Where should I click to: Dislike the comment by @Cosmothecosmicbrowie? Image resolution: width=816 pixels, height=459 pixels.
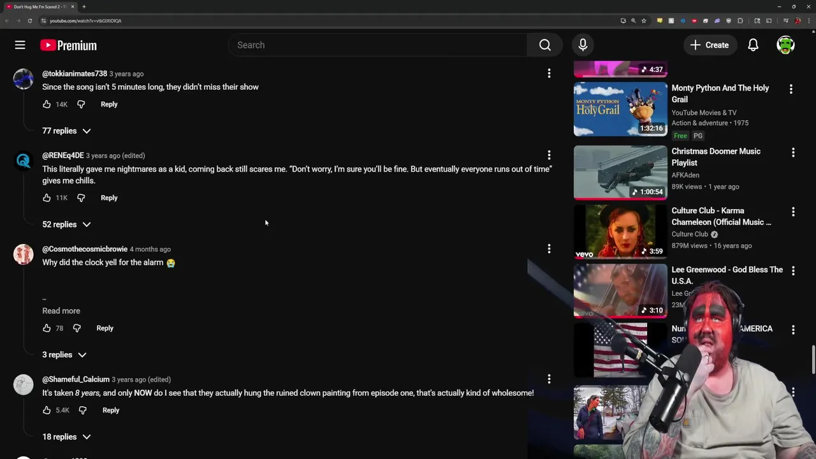76,328
